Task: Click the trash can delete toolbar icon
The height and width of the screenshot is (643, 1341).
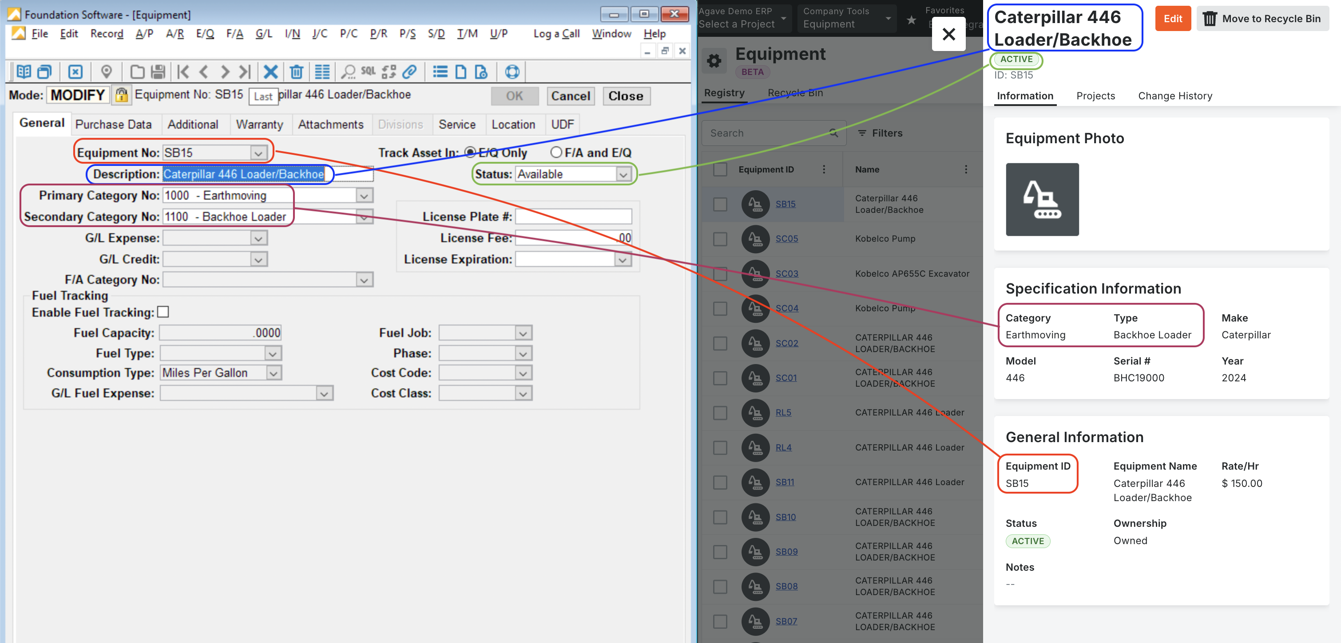Action: coord(296,72)
